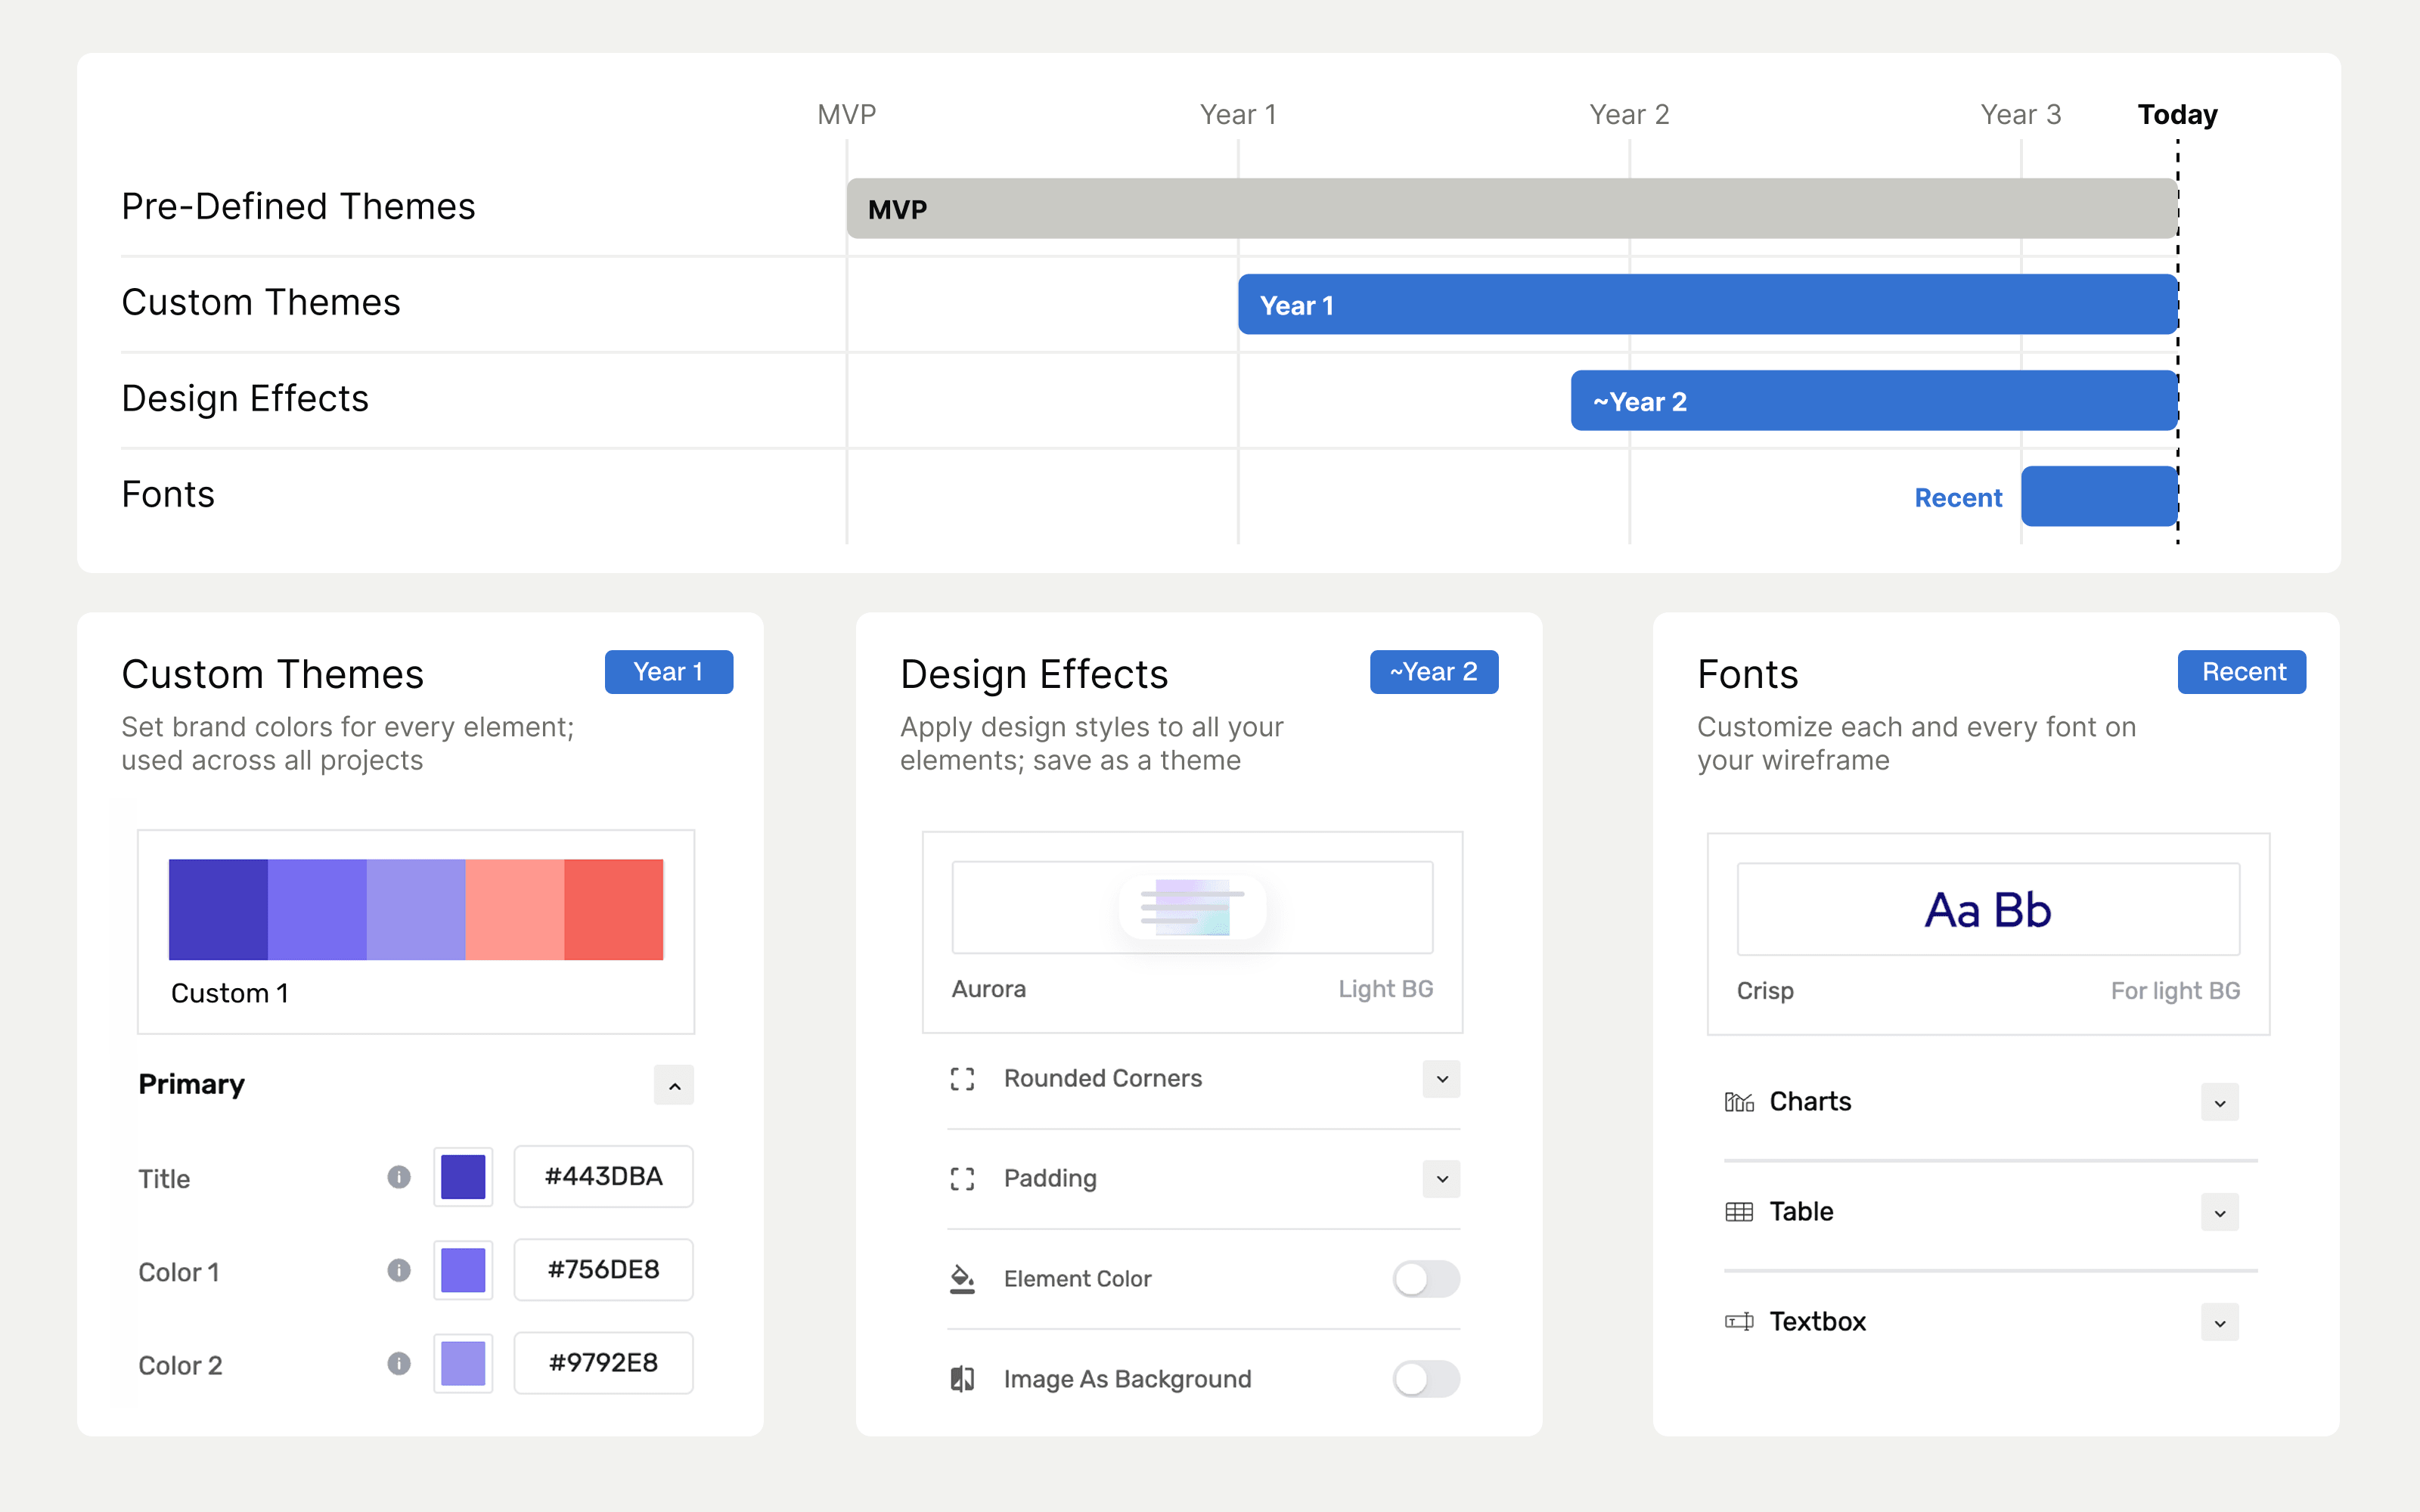Image resolution: width=2420 pixels, height=1512 pixels.
Task: Click the Custom Themes timeline row label
Action: tap(260, 303)
